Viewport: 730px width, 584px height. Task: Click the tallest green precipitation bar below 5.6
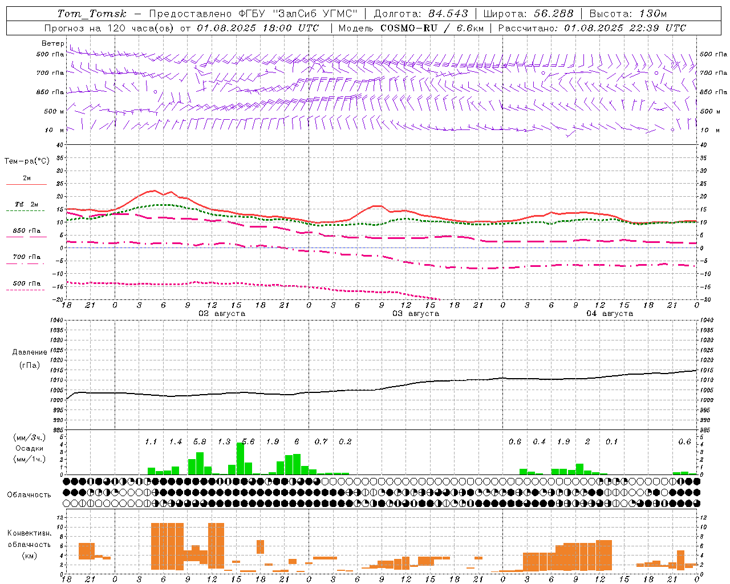click(x=240, y=459)
